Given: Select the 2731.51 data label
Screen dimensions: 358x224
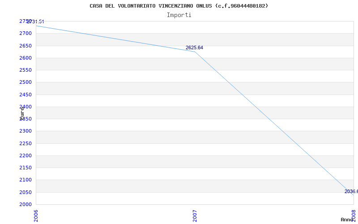Looking at the screenshot, I should 35,22.
